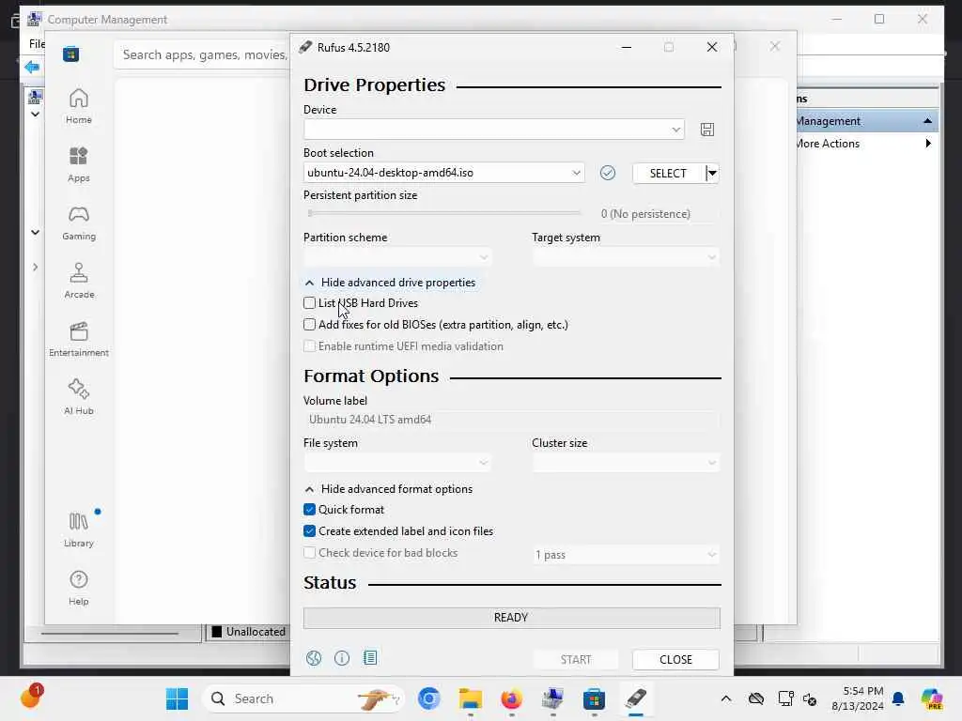Click the CLOSE button in Rufus
The width and height of the screenshot is (962, 721).
coord(675,660)
